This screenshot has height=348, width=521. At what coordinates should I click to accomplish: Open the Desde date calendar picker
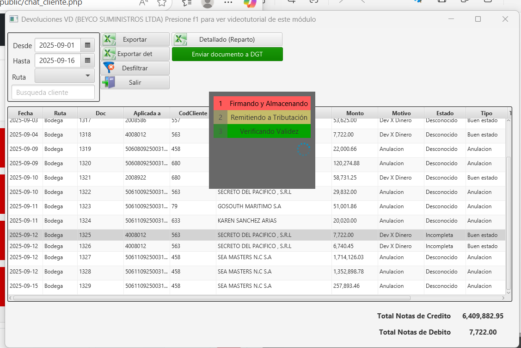coord(87,45)
